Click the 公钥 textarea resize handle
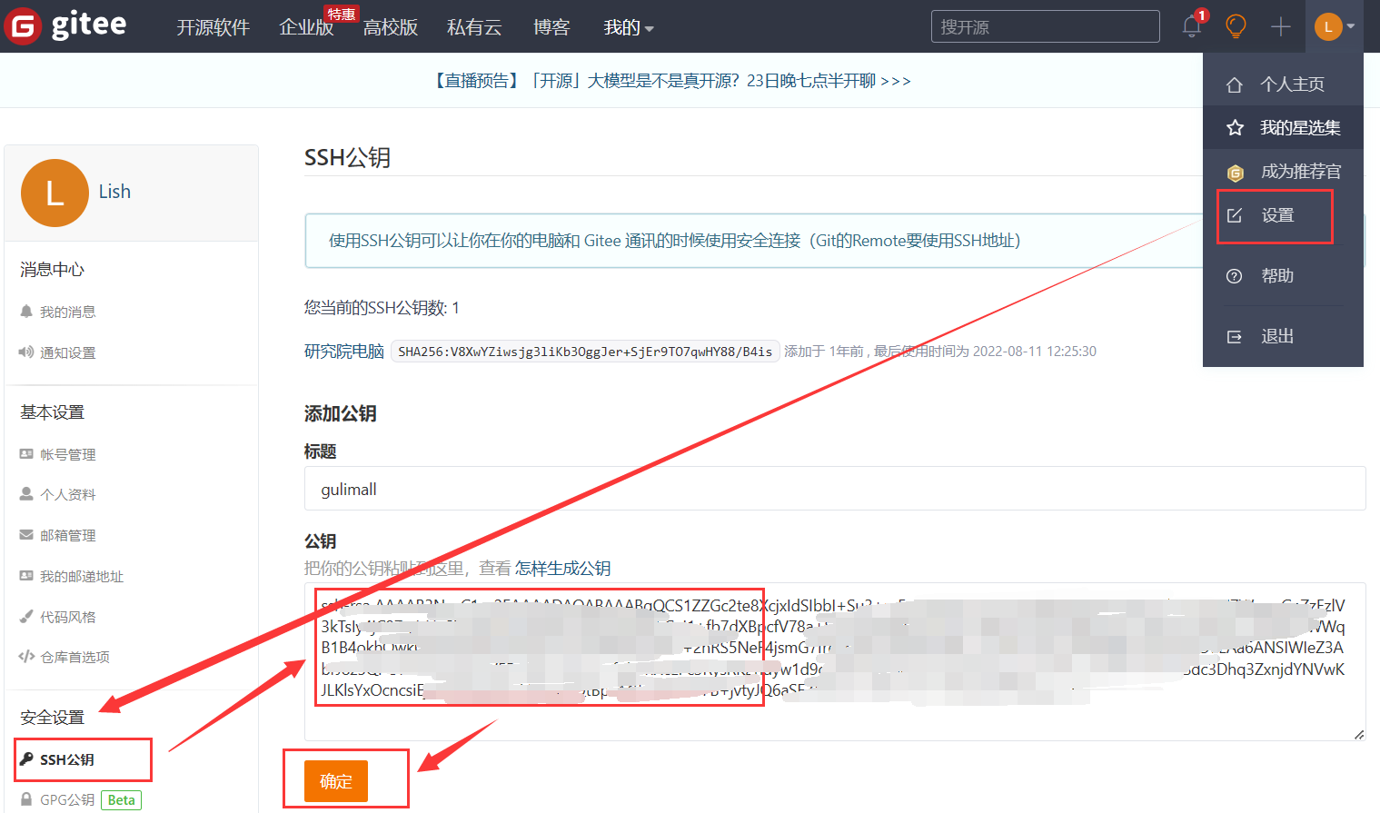Screen dimensions: 1380x813 1358,734
